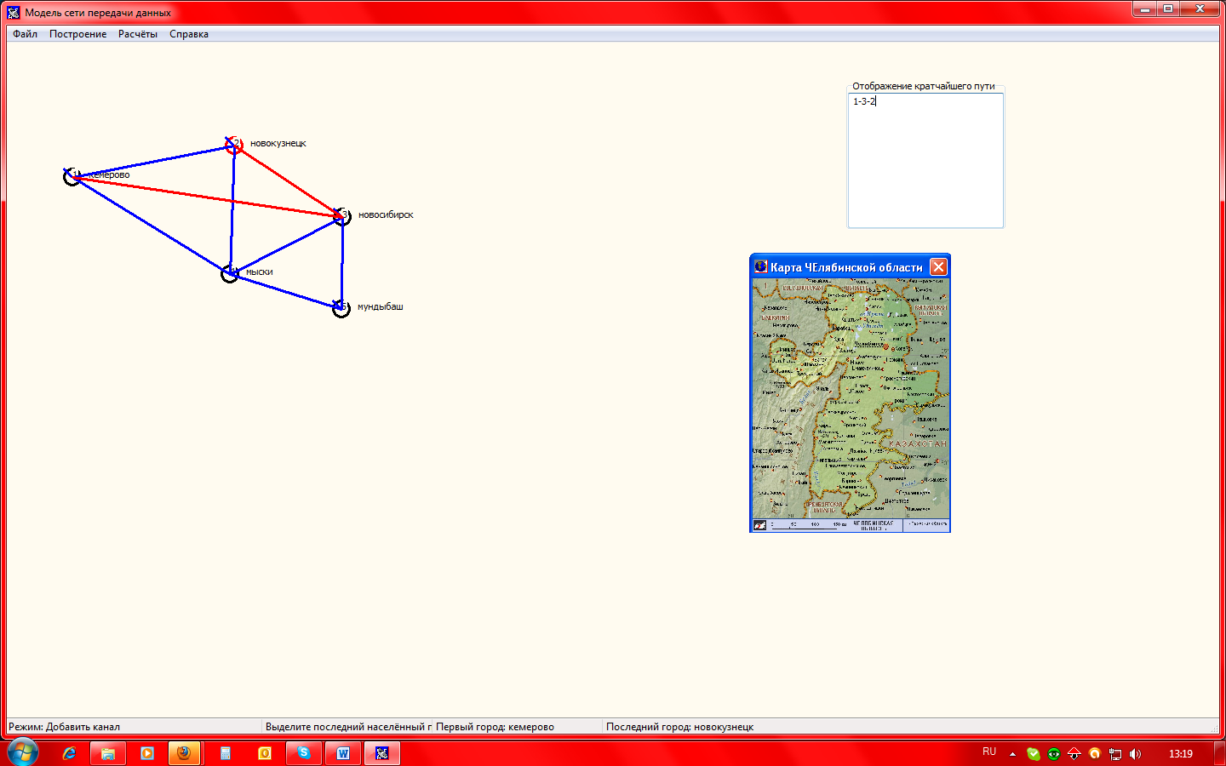The image size is (1226, 766).
Task: Click the Карта Челябинской области title text
Action: tap(846, 267)
